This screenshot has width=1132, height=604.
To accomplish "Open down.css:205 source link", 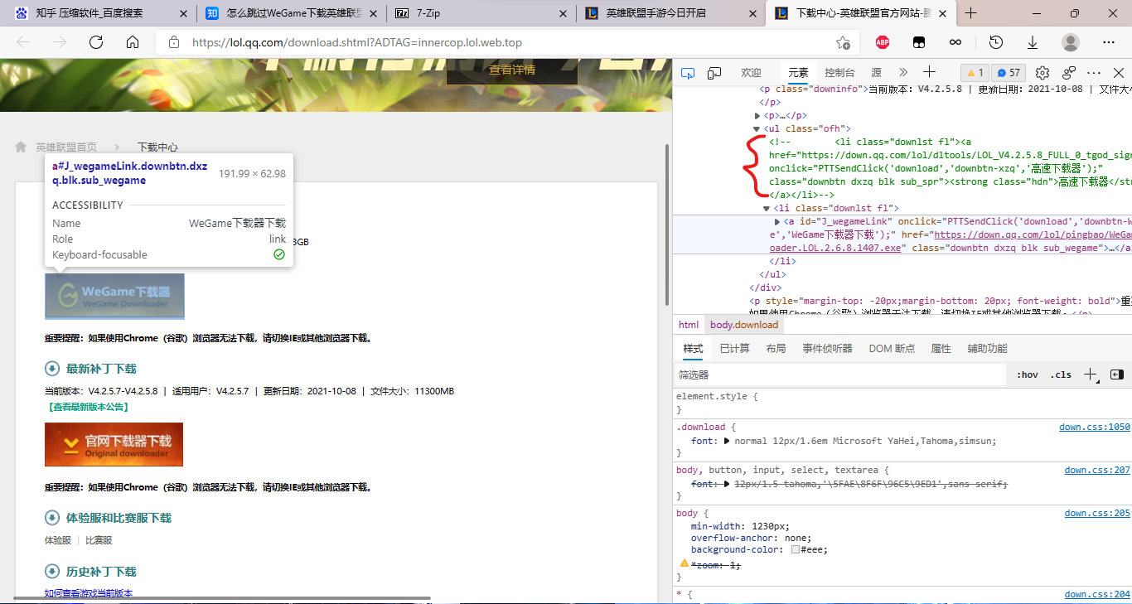I will click(1097, 514).
